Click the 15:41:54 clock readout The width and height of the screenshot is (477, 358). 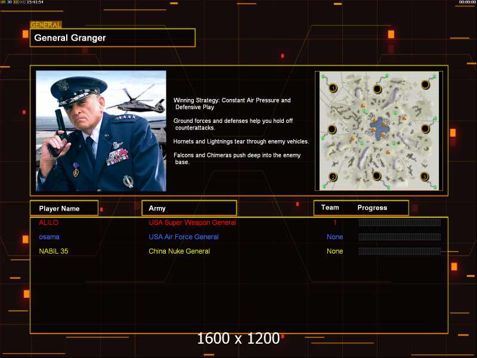35,2
